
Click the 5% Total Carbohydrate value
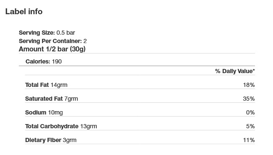tap(250, 126)
